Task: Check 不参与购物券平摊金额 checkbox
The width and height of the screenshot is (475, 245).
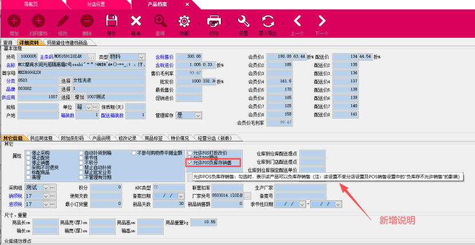Action: [x=134, y=153]
